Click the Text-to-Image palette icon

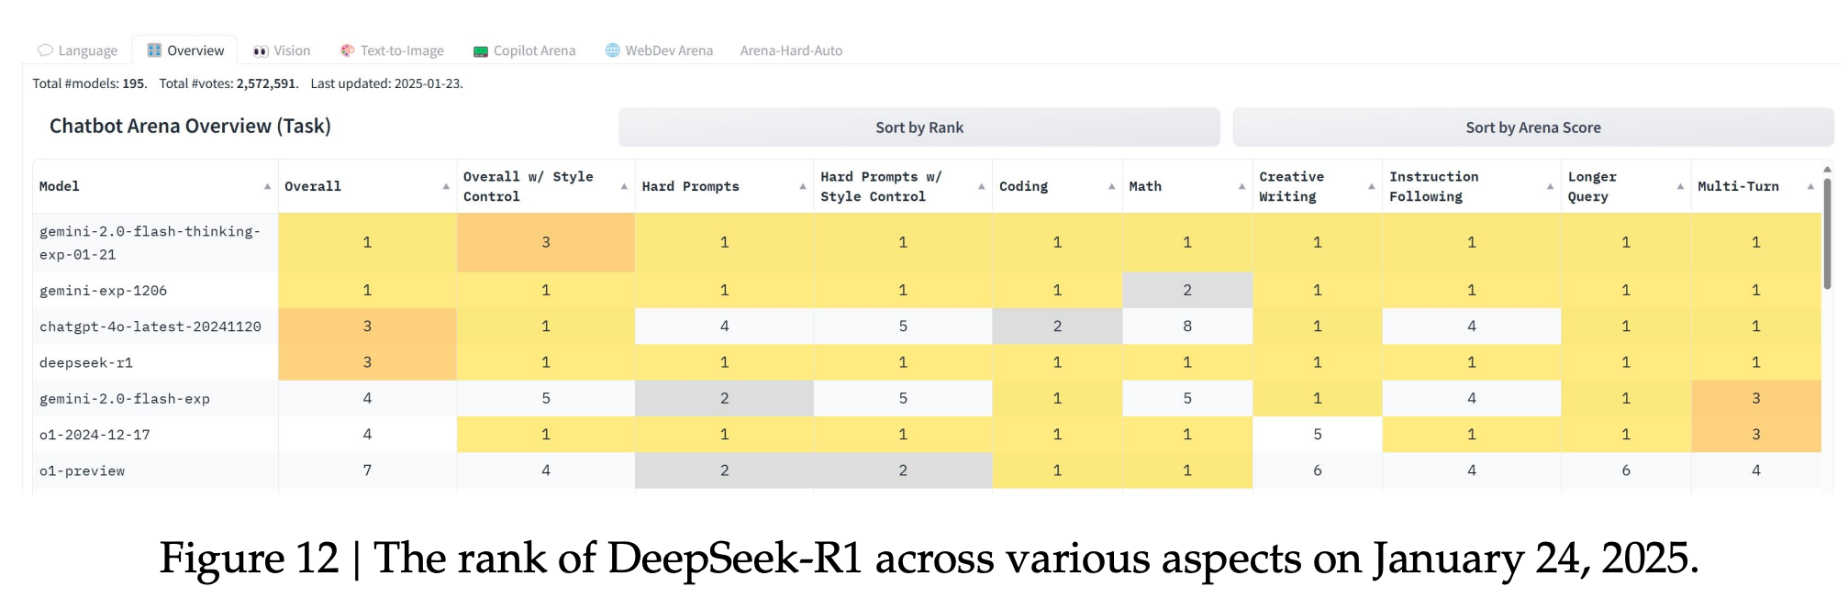tap(347, 50)
